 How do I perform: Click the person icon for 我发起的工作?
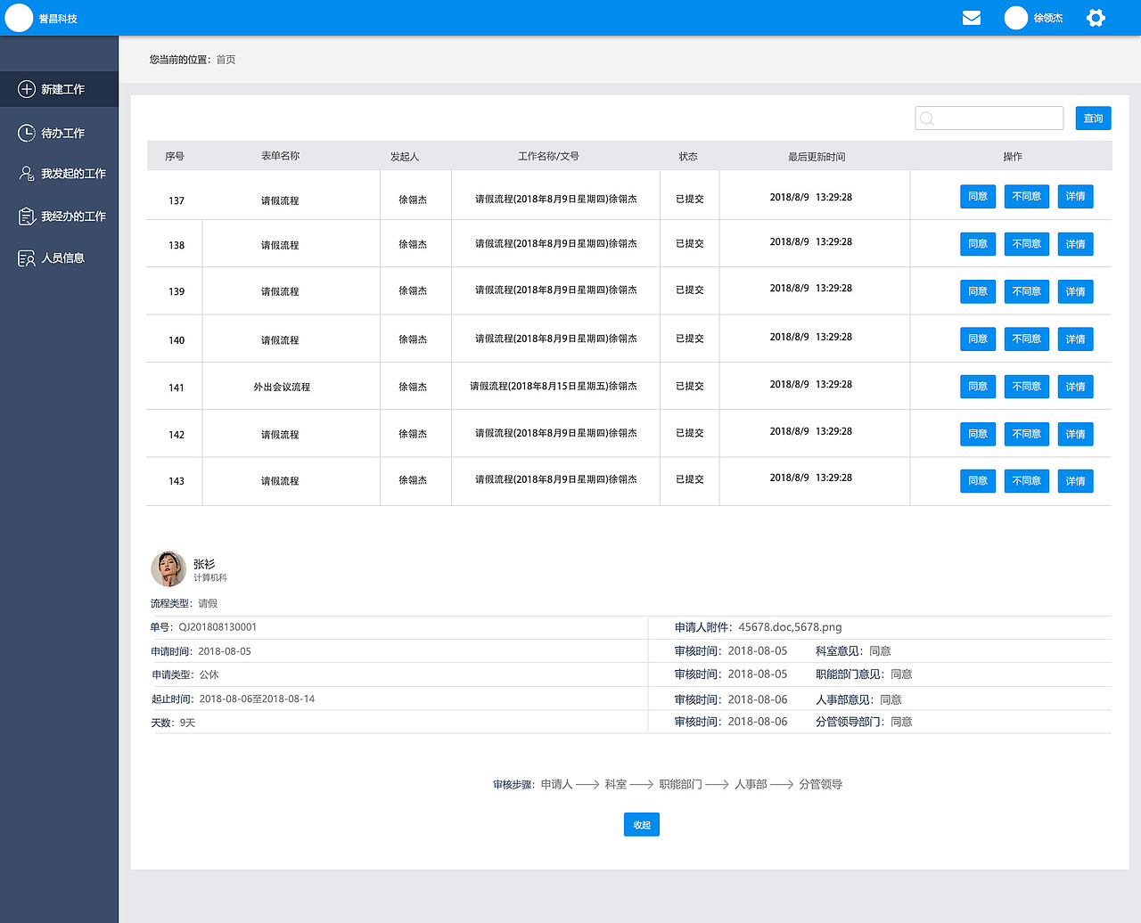[27, 173]
